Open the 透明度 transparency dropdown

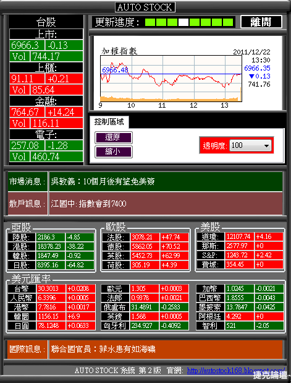coord(250,146)
